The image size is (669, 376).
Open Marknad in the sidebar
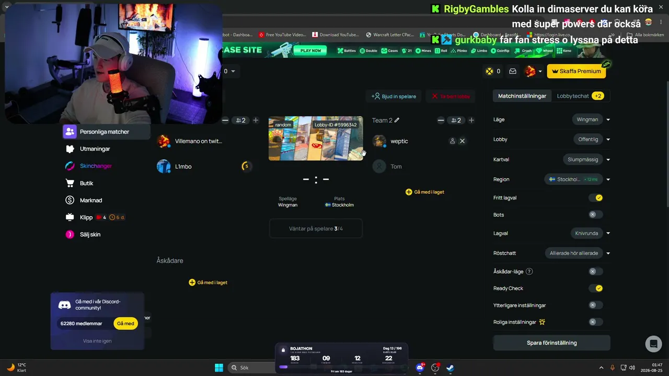[x=91, y=201]
